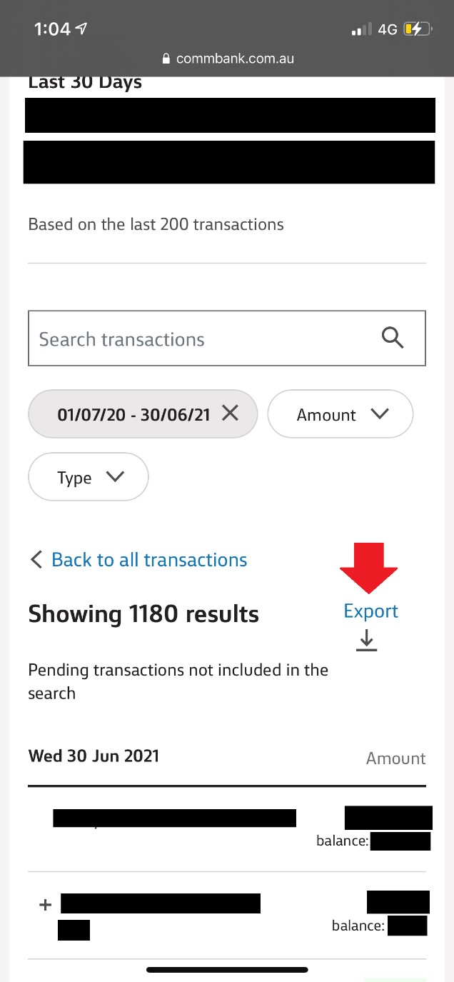Select the Amount column header
454x982 pixels.
pyautogui.click(x=395, y=758)
